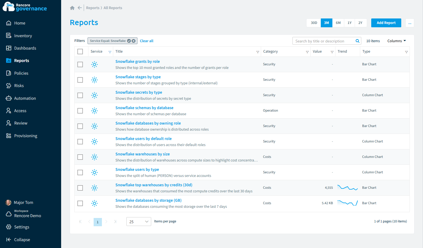This screenshot has width=423, height=248.
Task: Open Snowflake stages by type report
Action: tap(138, 77)
